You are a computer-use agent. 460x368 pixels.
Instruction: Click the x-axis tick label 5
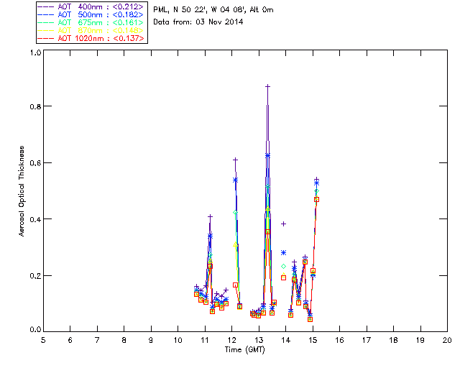tap(43, 340)
